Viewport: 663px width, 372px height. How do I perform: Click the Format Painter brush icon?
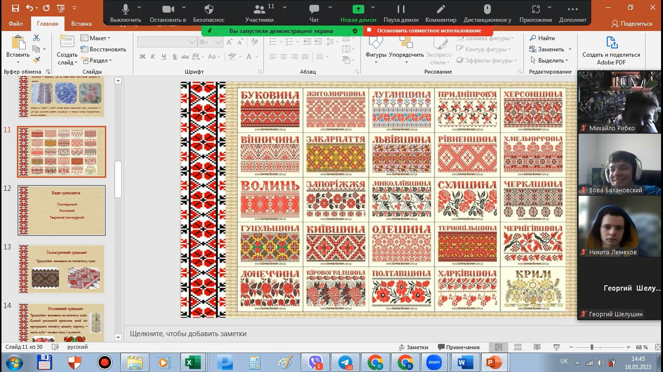pyautogui.click(x=36, y=60)
